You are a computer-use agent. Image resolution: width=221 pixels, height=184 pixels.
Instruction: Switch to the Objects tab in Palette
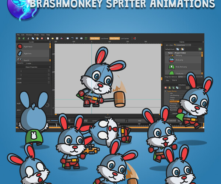tap(174, 80)
